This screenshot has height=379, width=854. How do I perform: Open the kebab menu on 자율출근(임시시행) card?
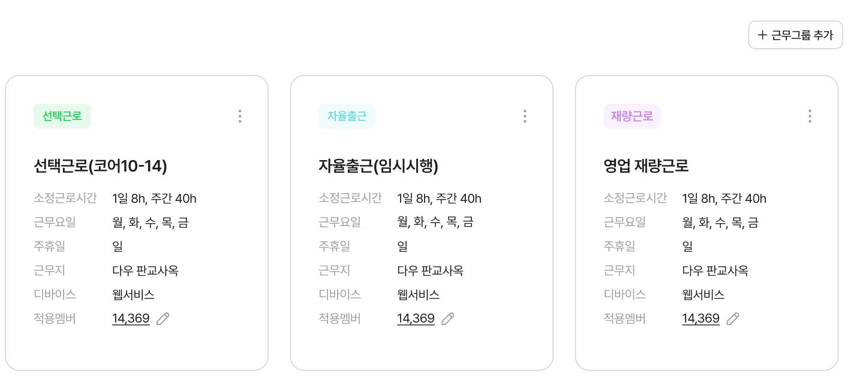(x=525, y=116)
